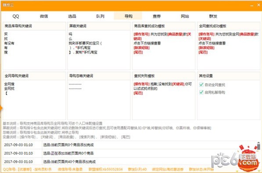Click the QQ账号 status bar entry
This screenshot has width=262, height=173.
tap(27, 169)
